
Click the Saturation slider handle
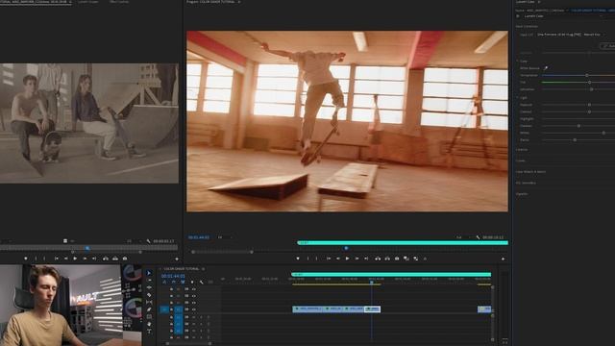[x=592, y=89]
